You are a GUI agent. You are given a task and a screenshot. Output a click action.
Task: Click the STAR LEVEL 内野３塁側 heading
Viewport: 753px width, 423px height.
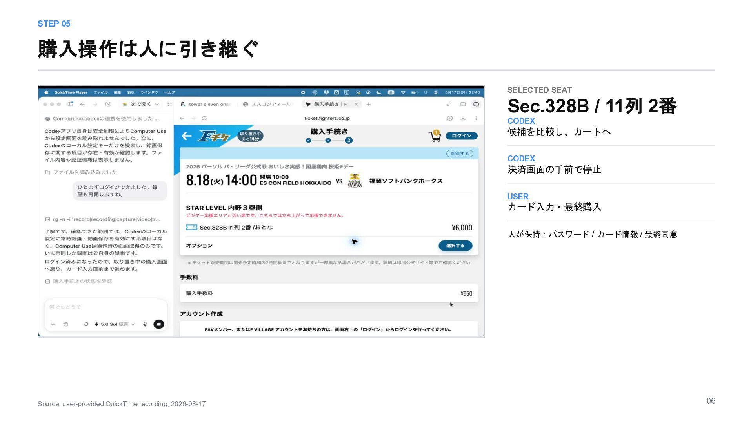[x=224, y=208]
